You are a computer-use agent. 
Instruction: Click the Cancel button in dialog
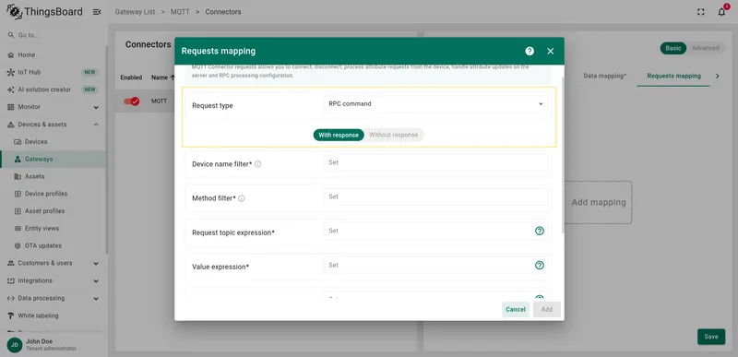pyautogui.click(x=516, y=310)
